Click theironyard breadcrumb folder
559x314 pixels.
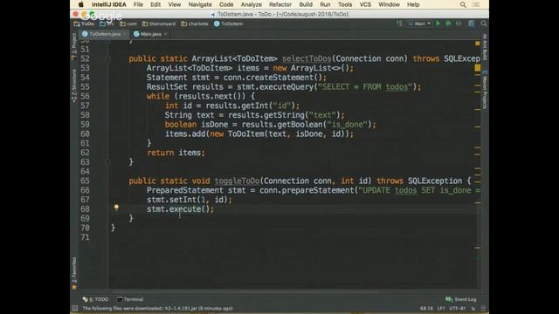pos(159,24)
